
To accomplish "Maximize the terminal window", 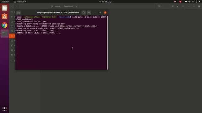I will 100,13.
